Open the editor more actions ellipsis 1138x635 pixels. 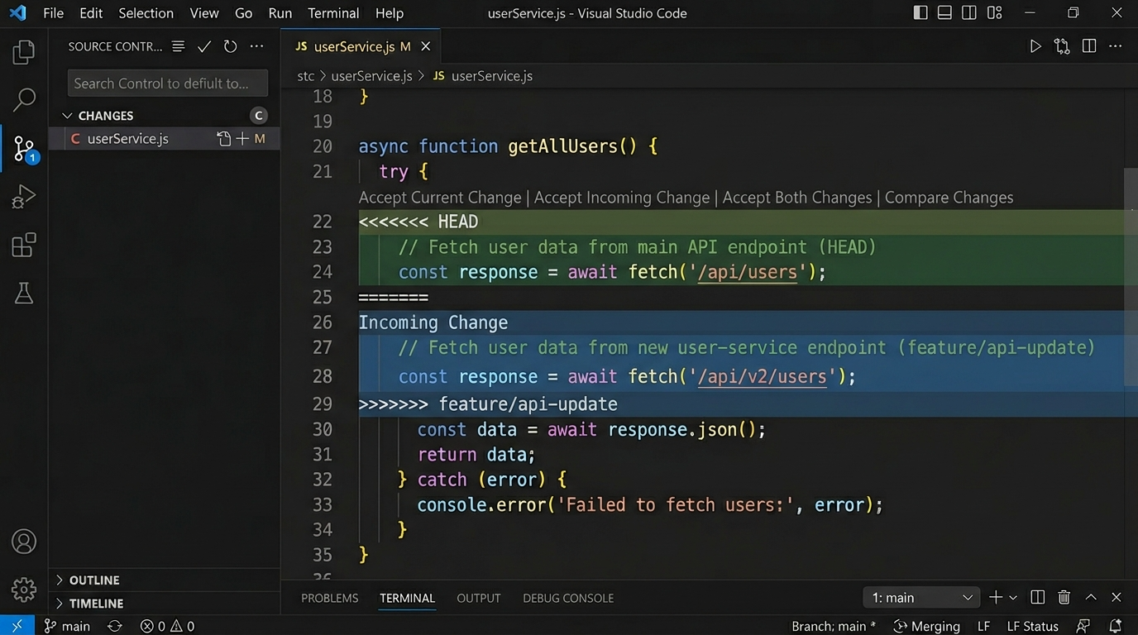pos(1116,46)
